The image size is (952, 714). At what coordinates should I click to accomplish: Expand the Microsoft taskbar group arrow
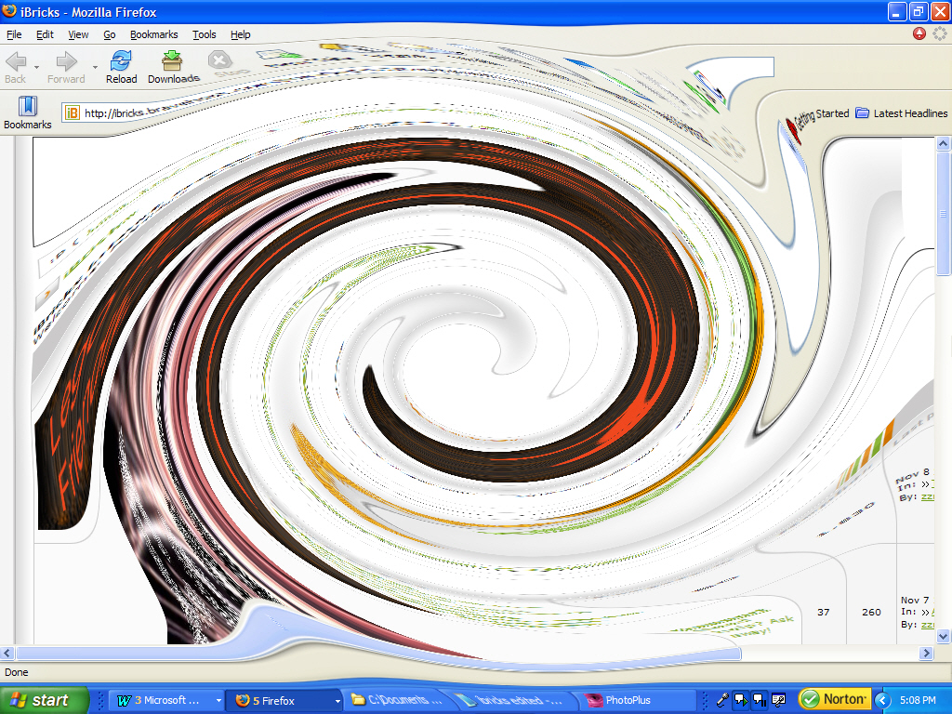pyautogui.click(x=218, y=701)
